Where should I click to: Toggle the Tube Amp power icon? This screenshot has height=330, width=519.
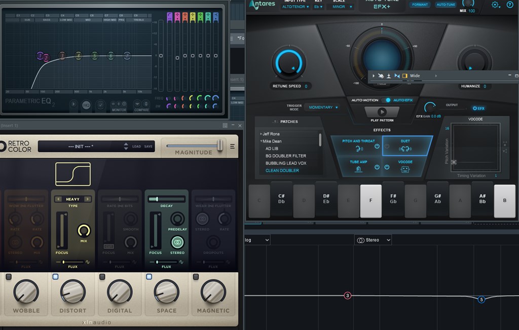pyautogui.click(x=377, y=167)
